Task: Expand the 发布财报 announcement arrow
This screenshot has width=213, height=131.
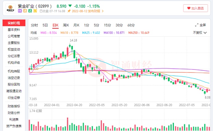Action: pyautogui.click(x=103, y=11)
